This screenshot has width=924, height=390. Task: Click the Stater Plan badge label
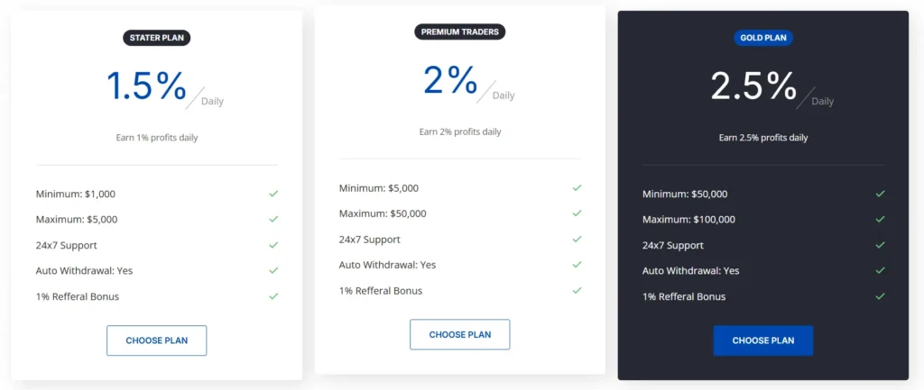(x=157, y=38)
